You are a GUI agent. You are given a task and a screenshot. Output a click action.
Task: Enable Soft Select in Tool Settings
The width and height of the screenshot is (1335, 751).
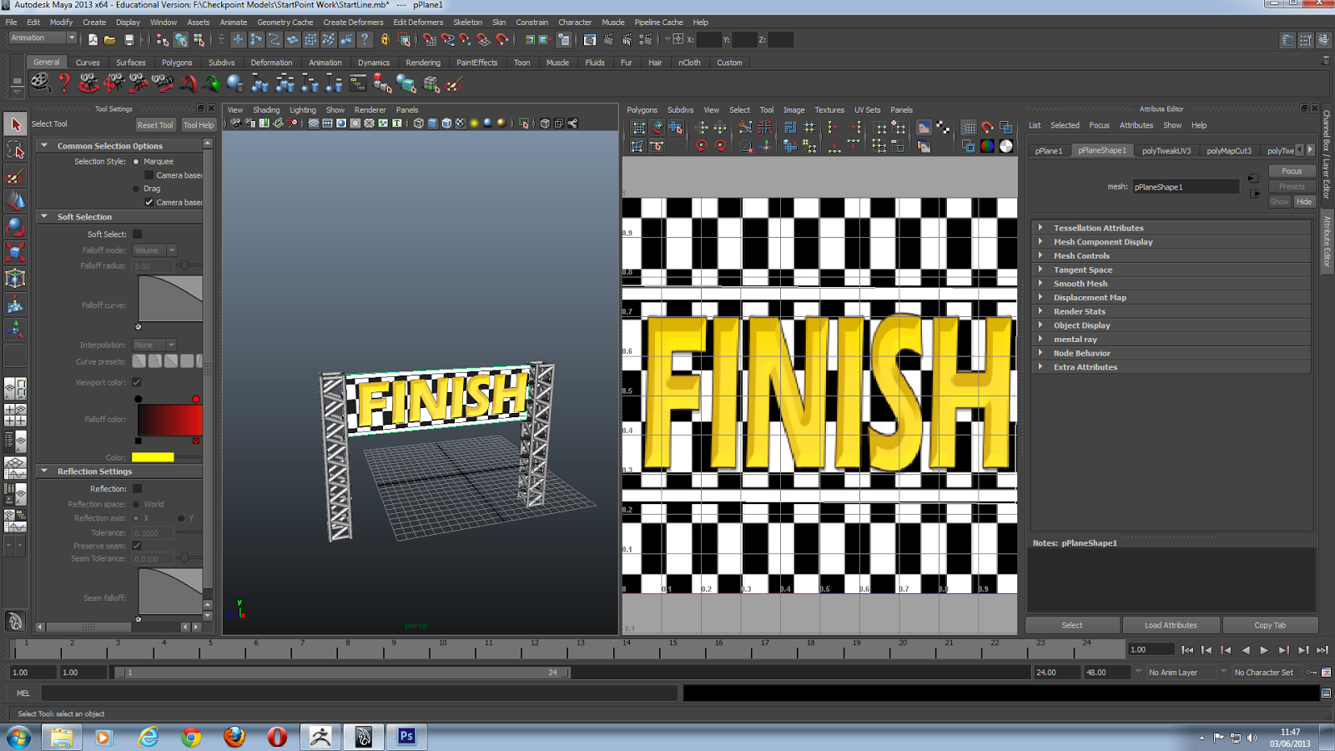(136, 234)
